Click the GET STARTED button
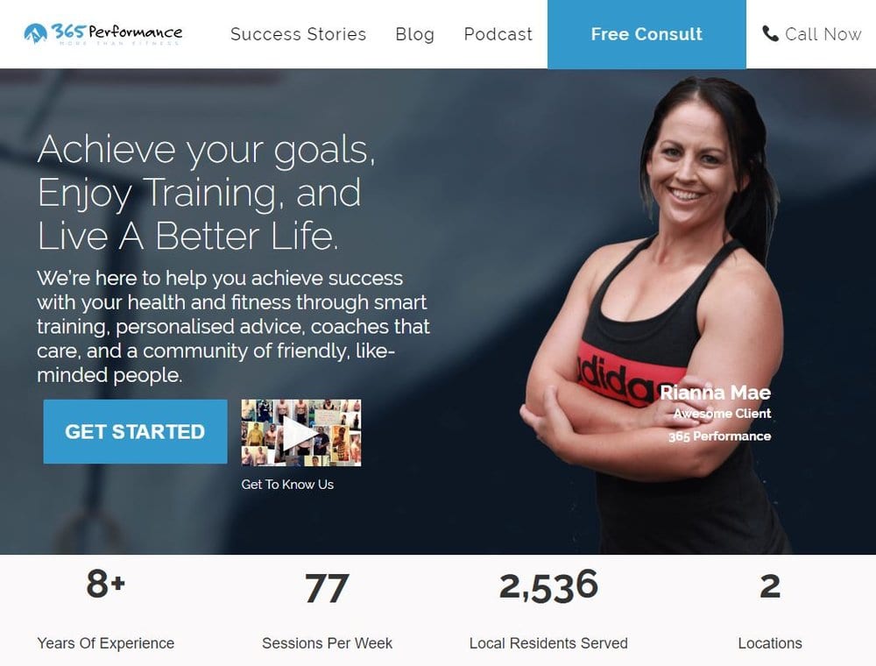876x666 pixels. [x=135, y=431]
